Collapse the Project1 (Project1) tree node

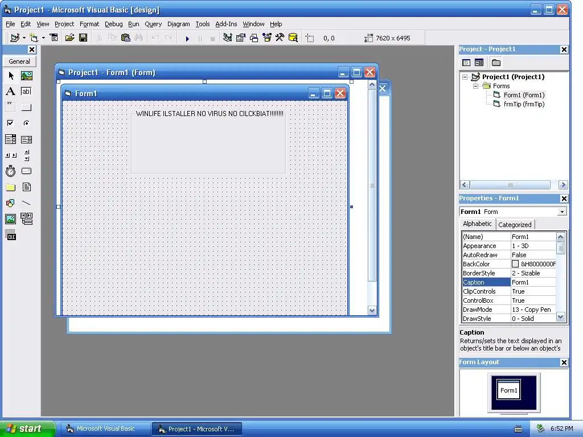[465, 77]
